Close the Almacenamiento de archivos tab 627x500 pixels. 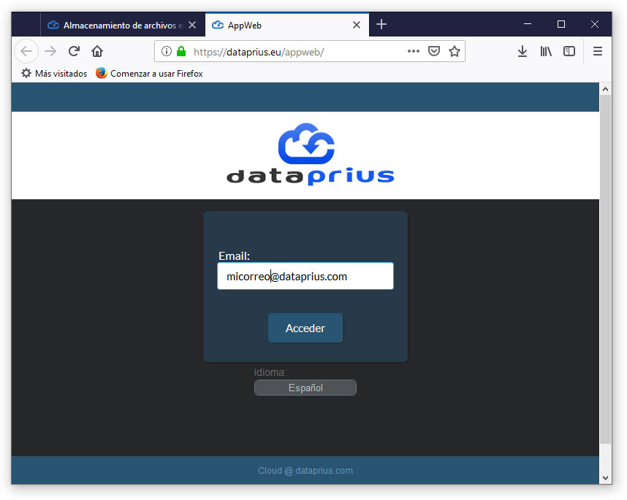click(x=192, y=25)
